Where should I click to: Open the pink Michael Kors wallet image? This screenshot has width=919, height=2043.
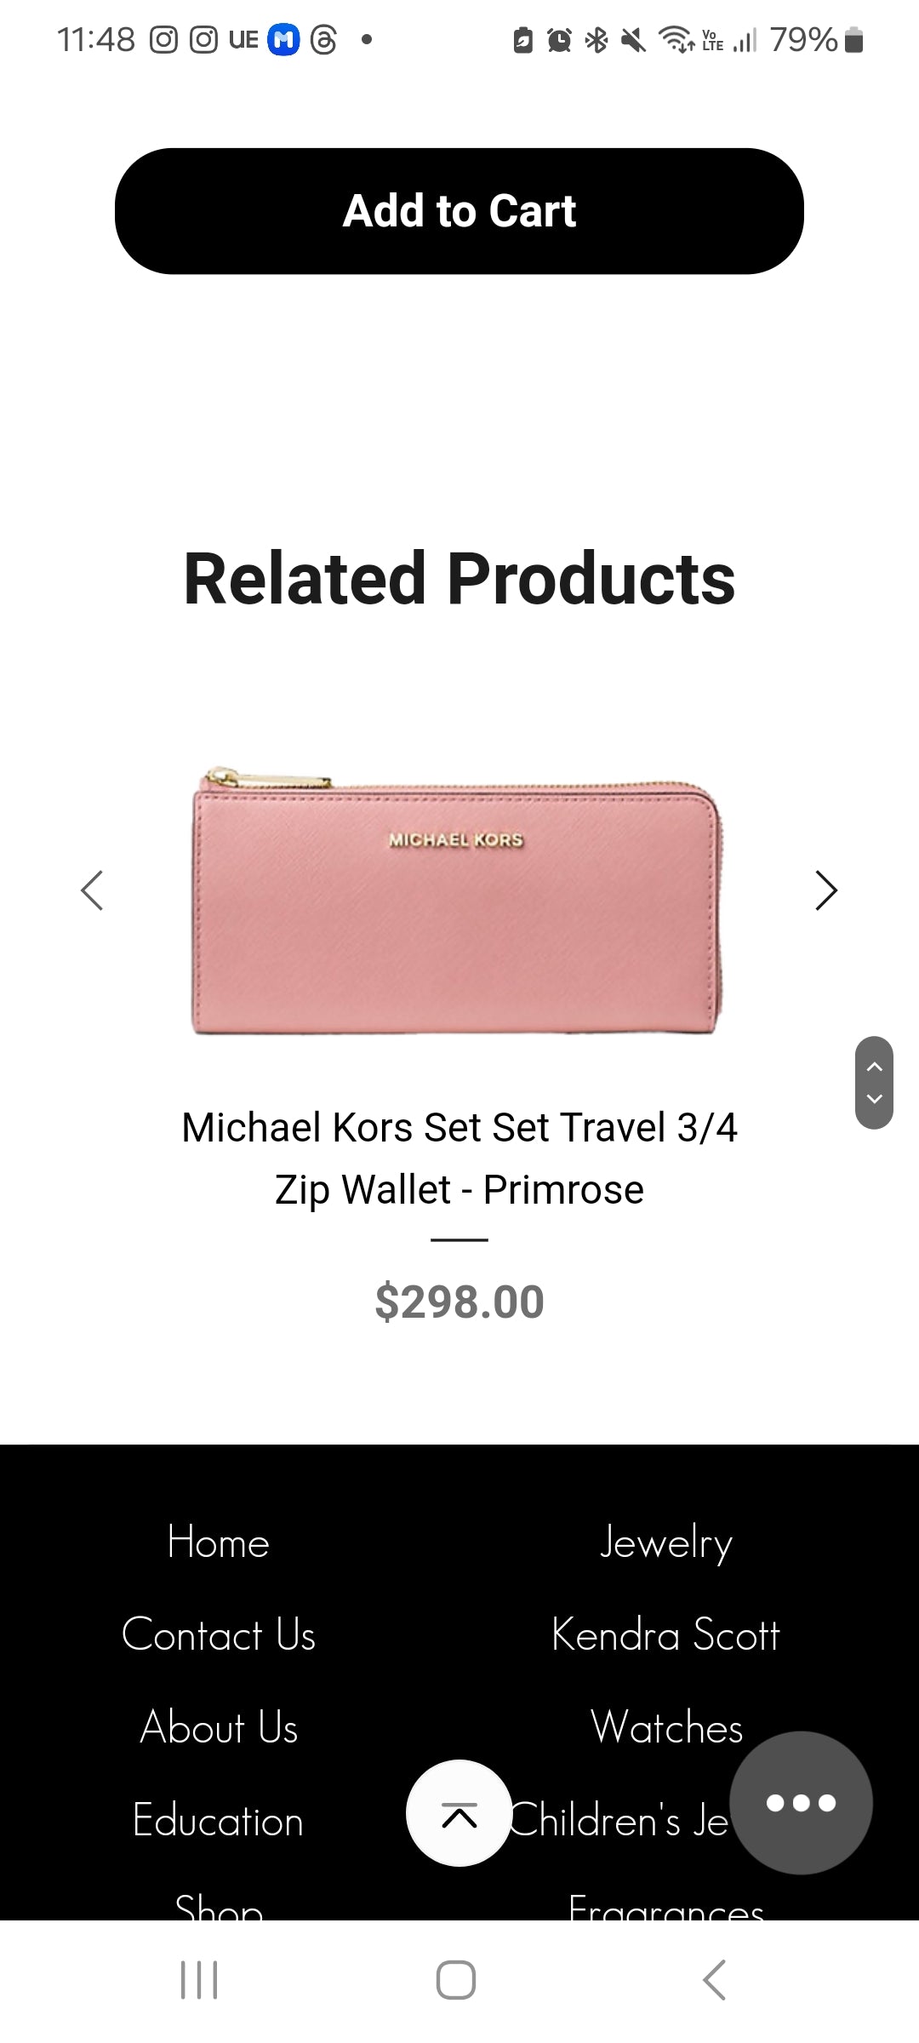pos(458,900)
